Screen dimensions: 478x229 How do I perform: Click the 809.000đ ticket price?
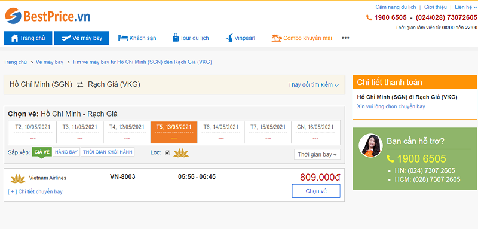click(320, 177)
